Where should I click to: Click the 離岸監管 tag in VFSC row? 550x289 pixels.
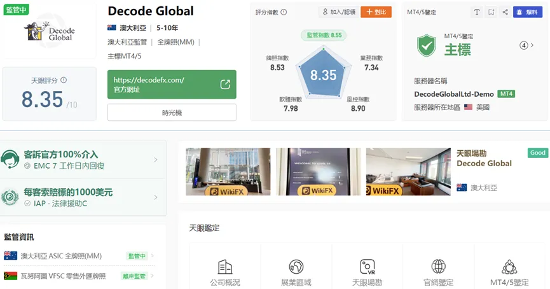134,276
